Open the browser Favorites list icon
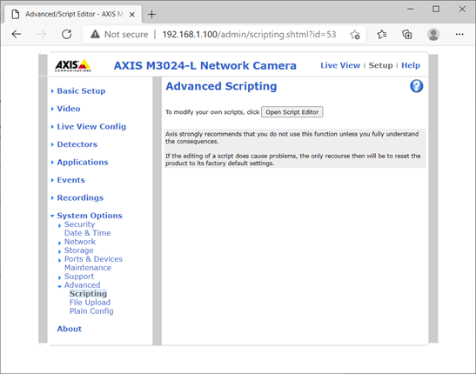 [x=382, y=34]
